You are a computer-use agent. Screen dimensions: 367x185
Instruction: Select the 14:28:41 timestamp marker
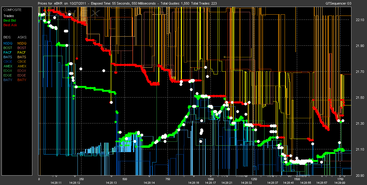point(288,183)
